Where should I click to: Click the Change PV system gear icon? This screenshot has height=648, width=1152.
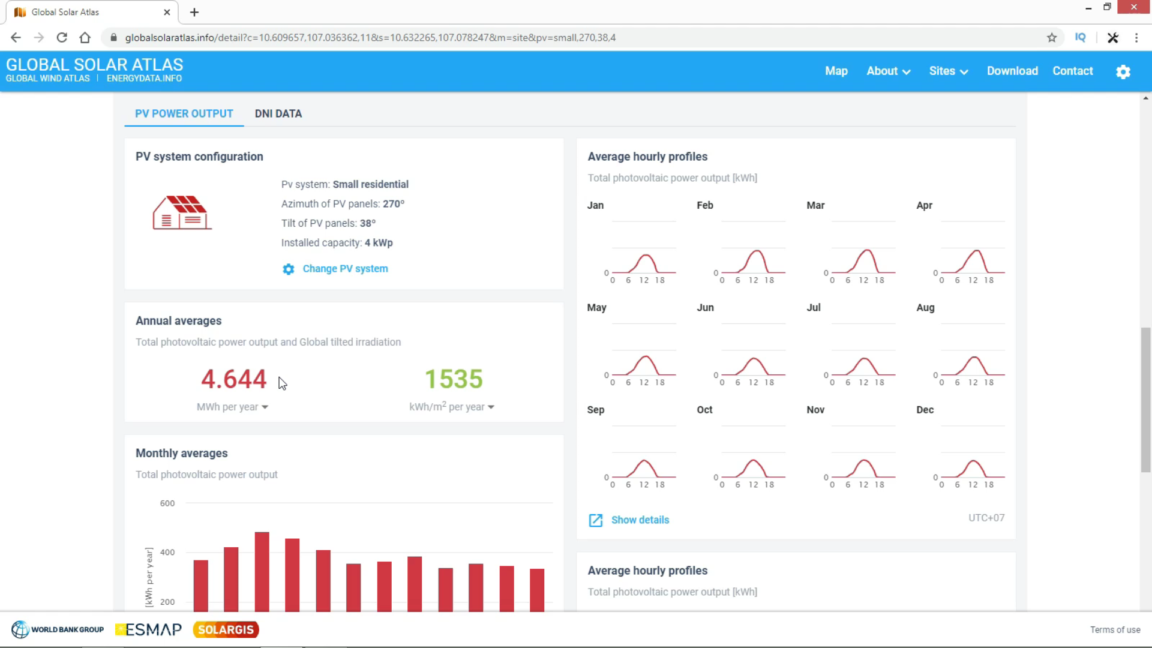point(289,269)
